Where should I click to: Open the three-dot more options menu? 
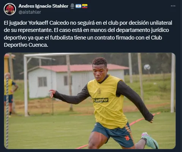(173, 6)
